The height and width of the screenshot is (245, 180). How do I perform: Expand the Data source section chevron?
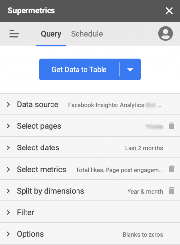pyautogui.click(x=8, y=104)
